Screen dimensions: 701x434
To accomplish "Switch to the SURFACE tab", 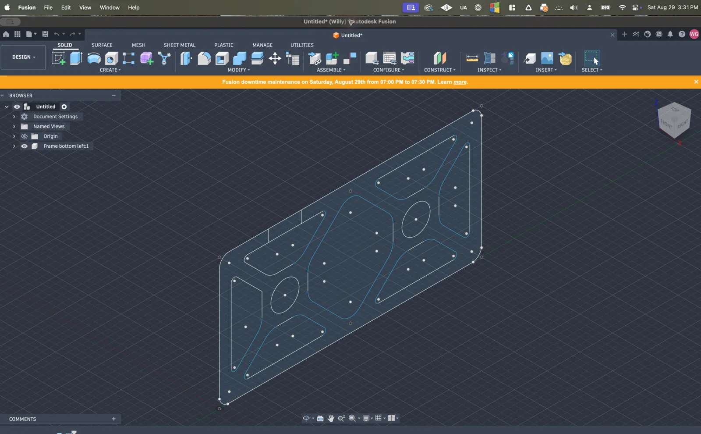I will pyautogui.click(x=102, y=45).
